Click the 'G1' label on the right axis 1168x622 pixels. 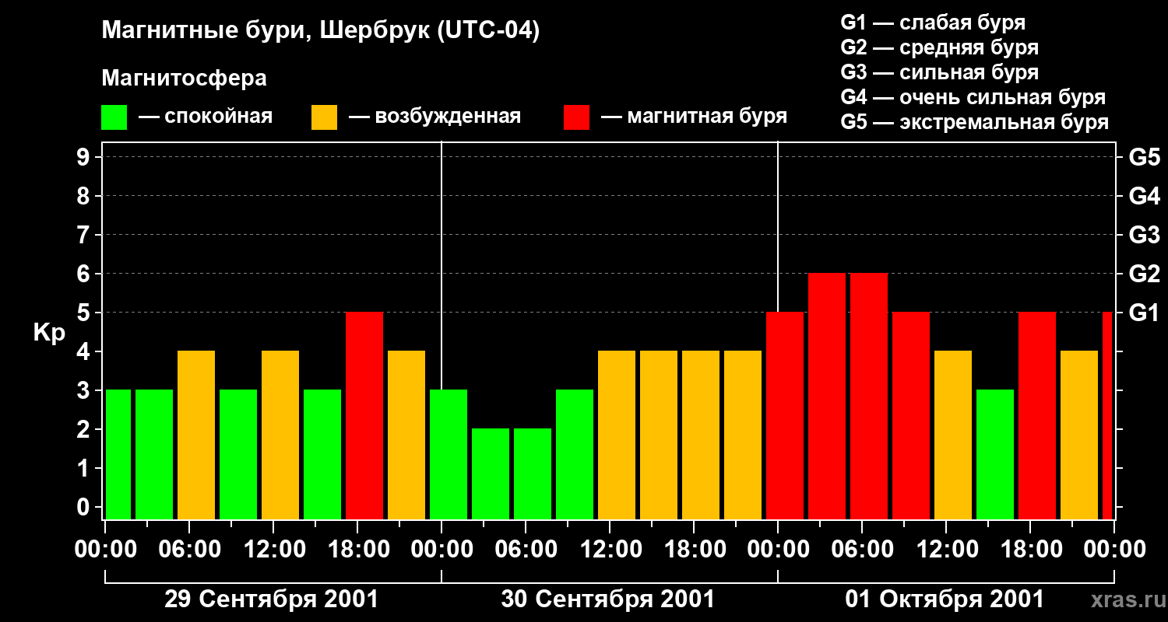1145,313
